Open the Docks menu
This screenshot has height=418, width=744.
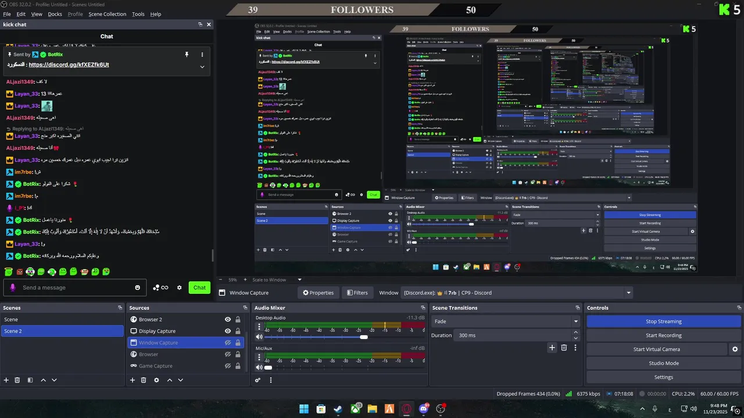pos(55,14)
